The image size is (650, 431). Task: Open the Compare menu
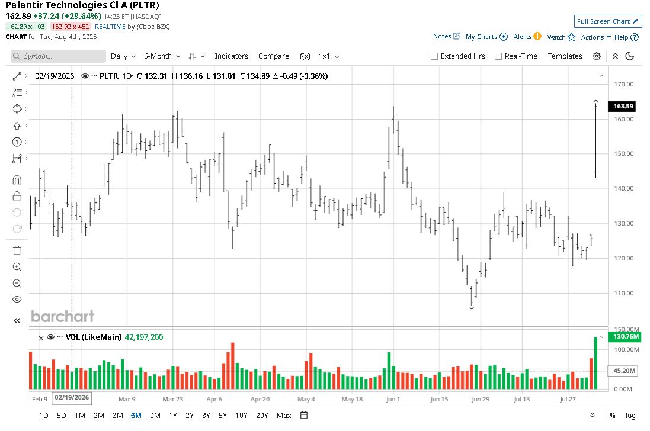273,56
